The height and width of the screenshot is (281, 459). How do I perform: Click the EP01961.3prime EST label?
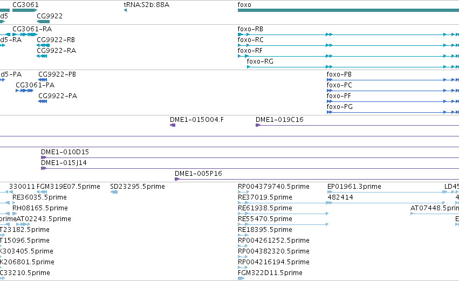(x=354, y=187)
